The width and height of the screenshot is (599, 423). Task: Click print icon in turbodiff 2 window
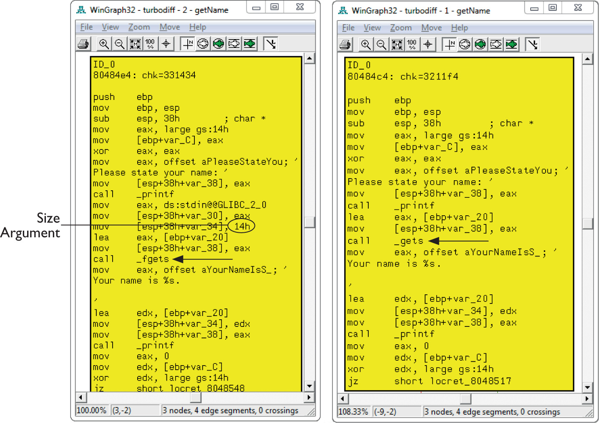83,44
